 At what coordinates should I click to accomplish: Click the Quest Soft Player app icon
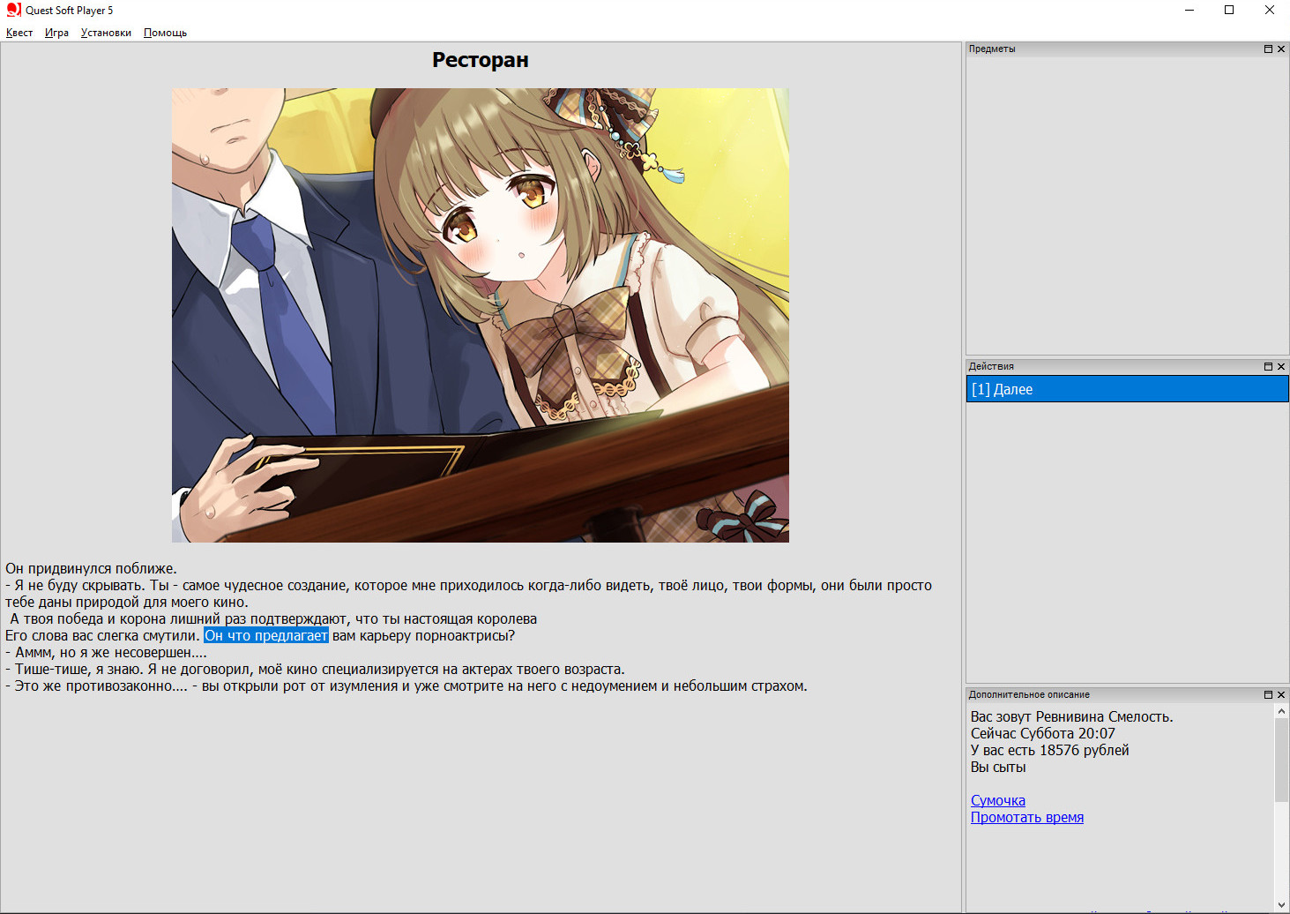tap(13, 10)
